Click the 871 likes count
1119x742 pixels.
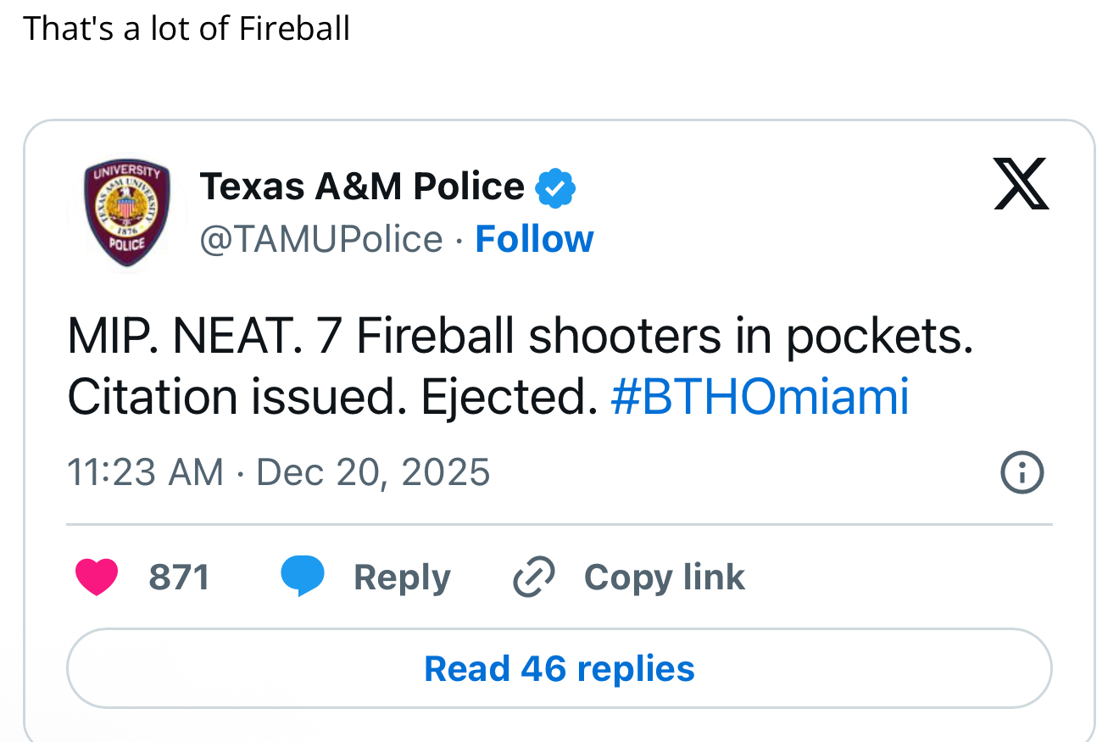pos(179,577)
